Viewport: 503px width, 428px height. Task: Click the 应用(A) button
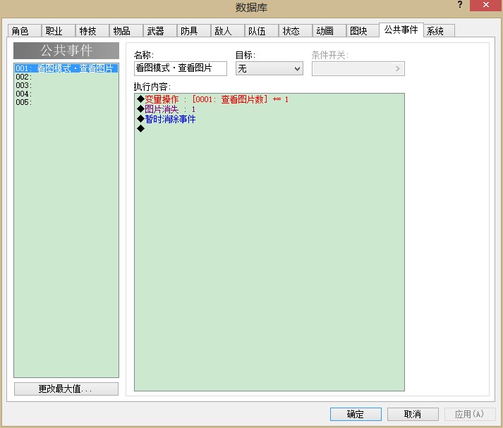click(470, 414)
